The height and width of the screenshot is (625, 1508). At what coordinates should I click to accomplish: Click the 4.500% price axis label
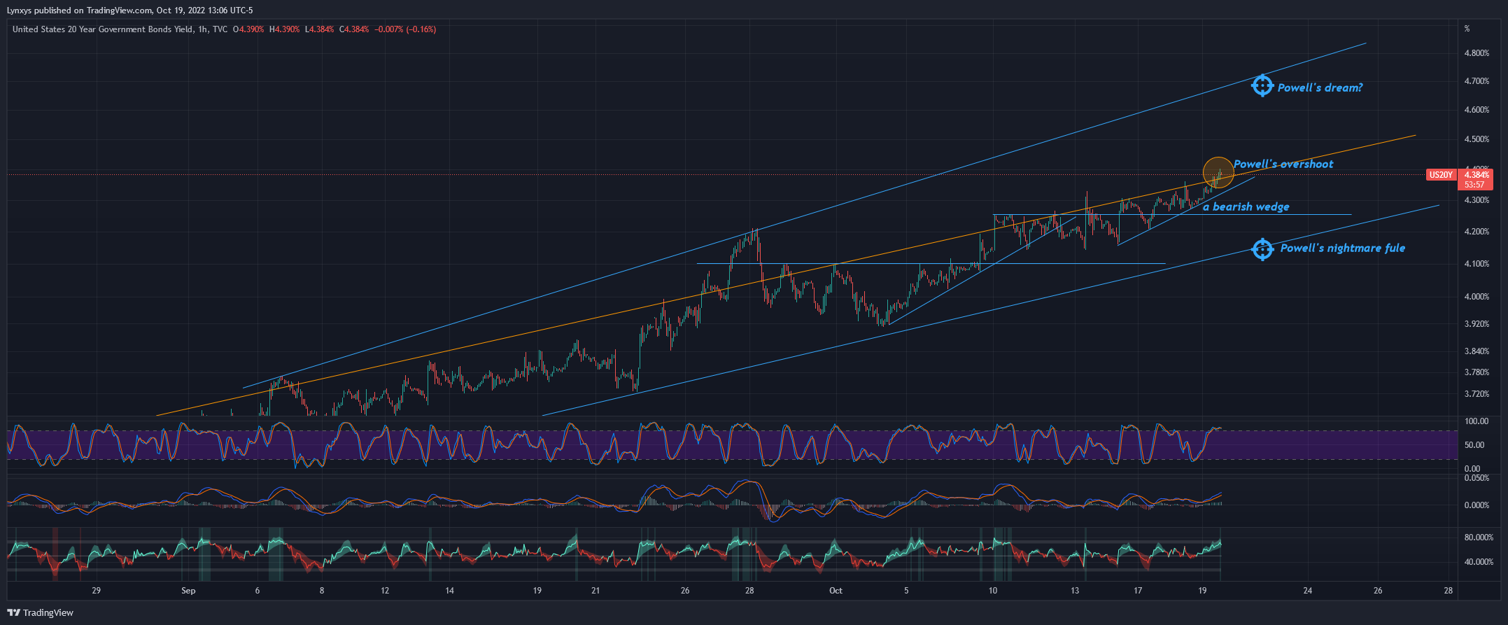tap(1477, 139)
